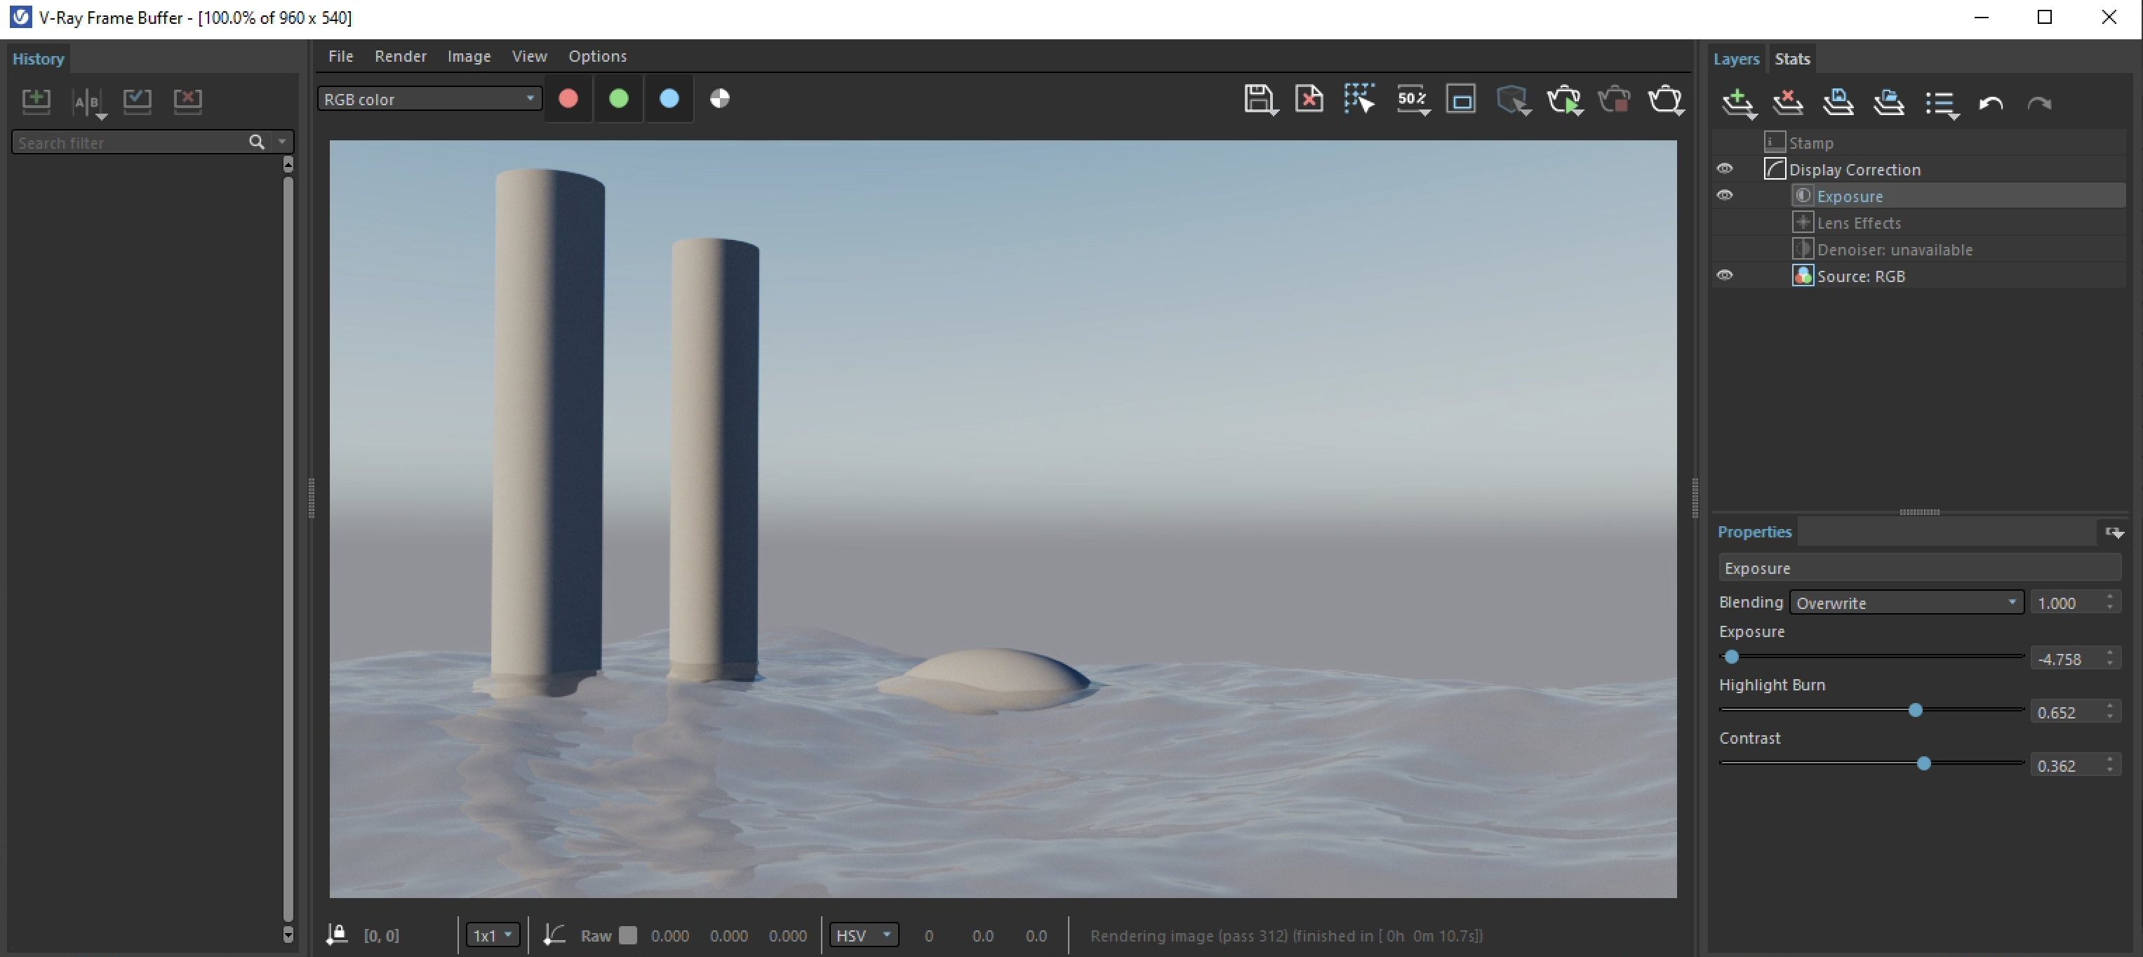
Task: Add a new color correction layer
Action: point(1738,104)
